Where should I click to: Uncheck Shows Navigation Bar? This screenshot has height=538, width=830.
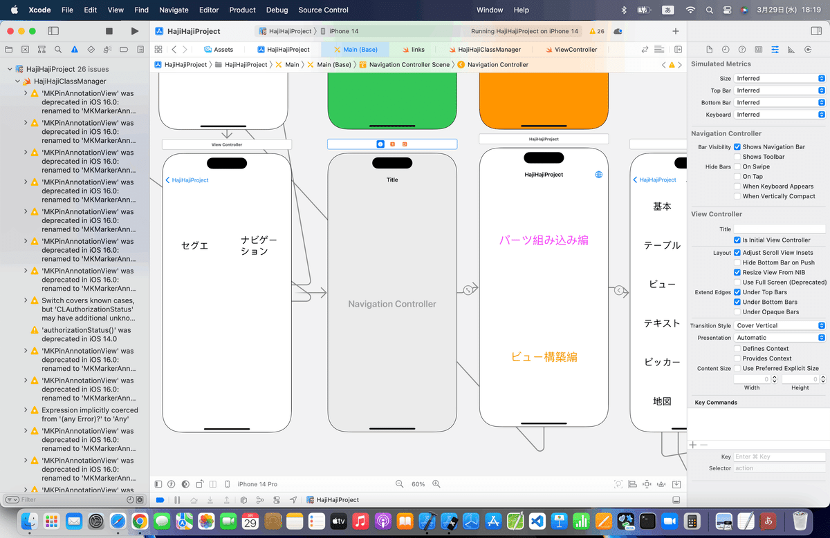(737, 147)
